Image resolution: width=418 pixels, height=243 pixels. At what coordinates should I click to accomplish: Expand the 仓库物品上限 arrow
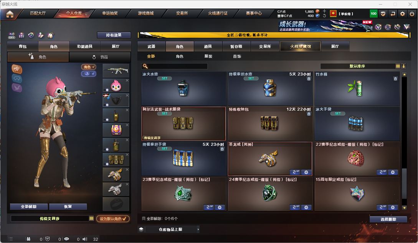(x=198, y=230)
